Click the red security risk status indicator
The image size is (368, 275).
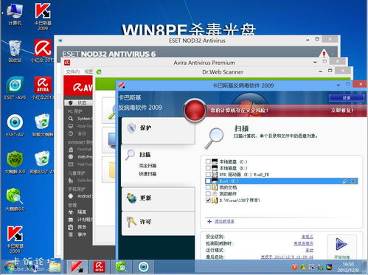[x=195, y=110]
